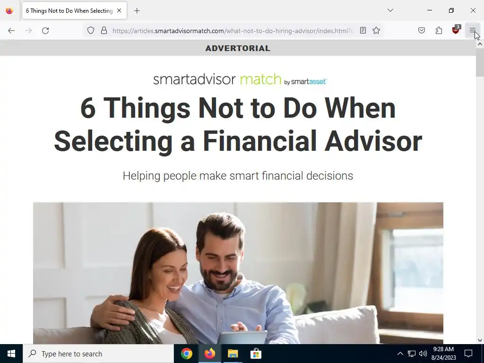
Task: Save page to Pocket
Action: 422,31
